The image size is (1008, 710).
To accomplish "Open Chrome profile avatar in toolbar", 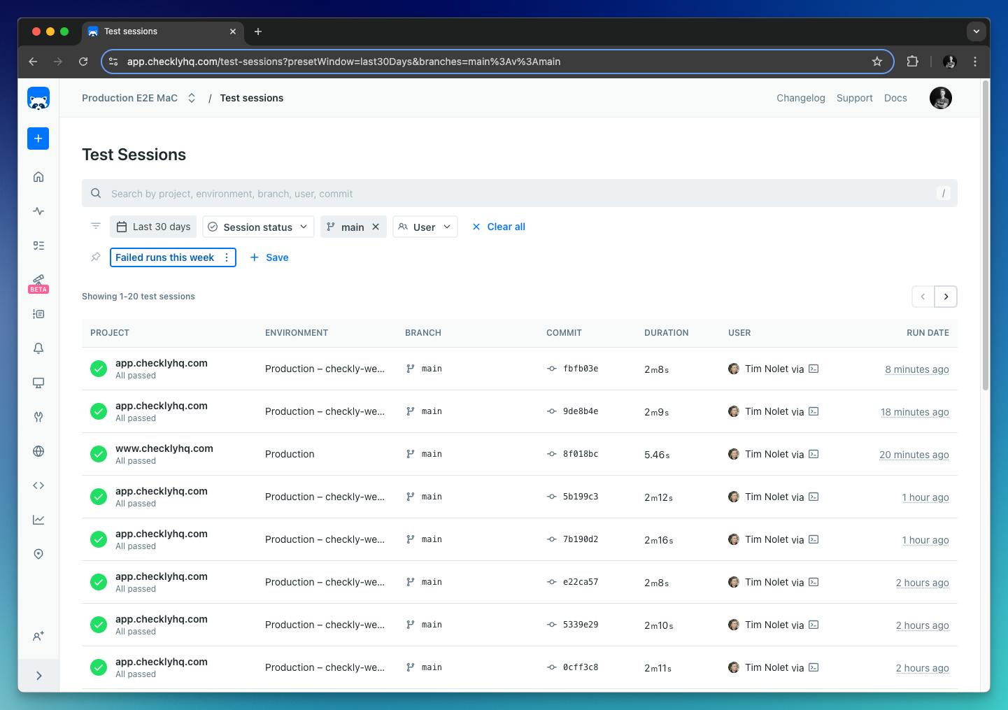I will click(949, 62).
